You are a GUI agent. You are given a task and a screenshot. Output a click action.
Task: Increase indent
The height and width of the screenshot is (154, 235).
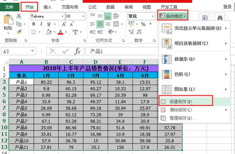[100, 32]
